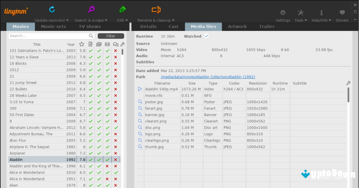The height and width of the screenshot is (188, 359).
Task: Click the speech bubbles subtitle column header
Action: pos(115,44)
